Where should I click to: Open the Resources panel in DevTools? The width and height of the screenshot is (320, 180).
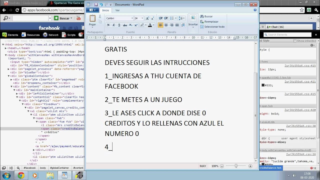click(x=30, y=35)
